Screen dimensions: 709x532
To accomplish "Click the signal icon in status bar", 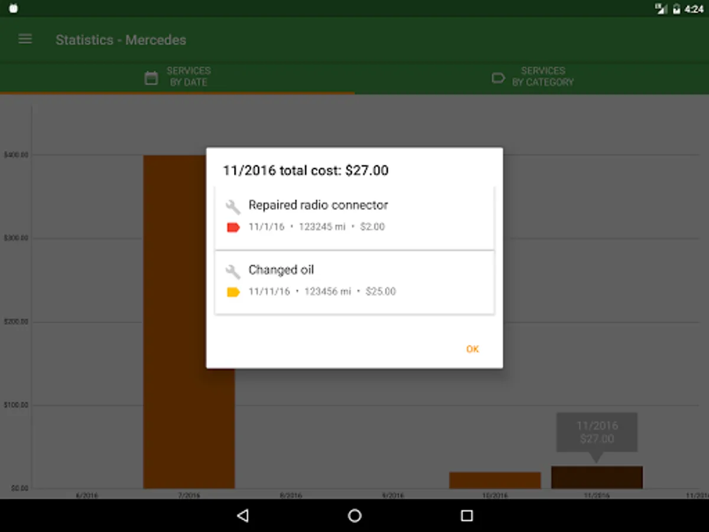I will 662,9.
